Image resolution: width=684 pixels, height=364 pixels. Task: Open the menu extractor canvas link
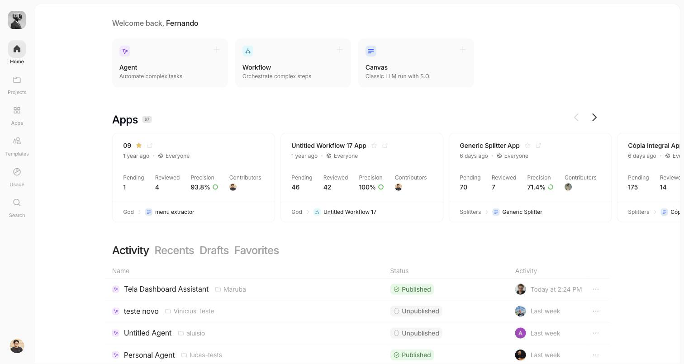[170, 212]
